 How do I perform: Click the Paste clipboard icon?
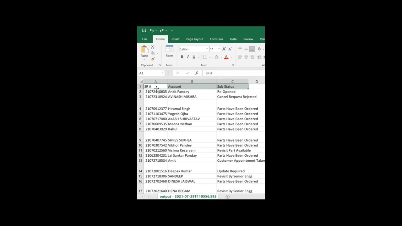coord(144,49)
